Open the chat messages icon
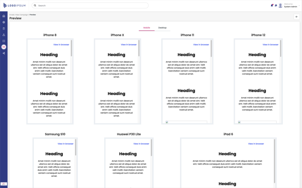 (x=276, y=5)
